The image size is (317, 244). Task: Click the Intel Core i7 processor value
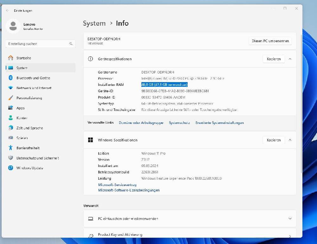[183, 79]
